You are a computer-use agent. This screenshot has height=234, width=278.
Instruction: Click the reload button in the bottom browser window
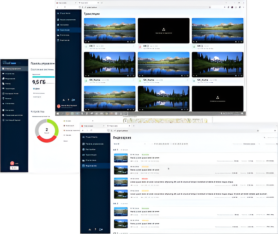(91, 130)
